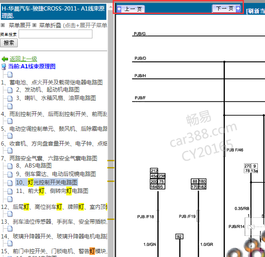Click page icon beside 2、发动机 entry
265x257 pixels.
(10, 90)
